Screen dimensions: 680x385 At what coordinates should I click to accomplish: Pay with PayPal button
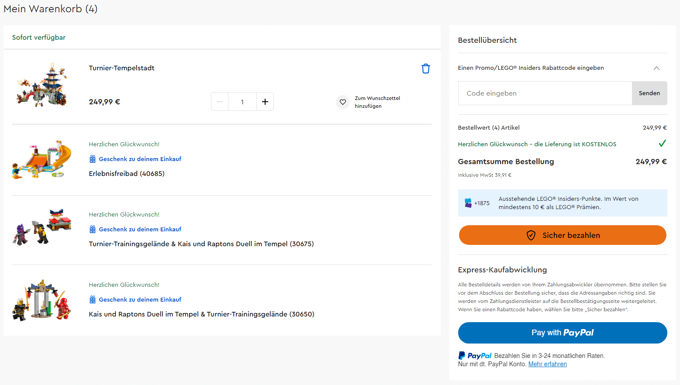pyautogui.click(x=563, y=333)
